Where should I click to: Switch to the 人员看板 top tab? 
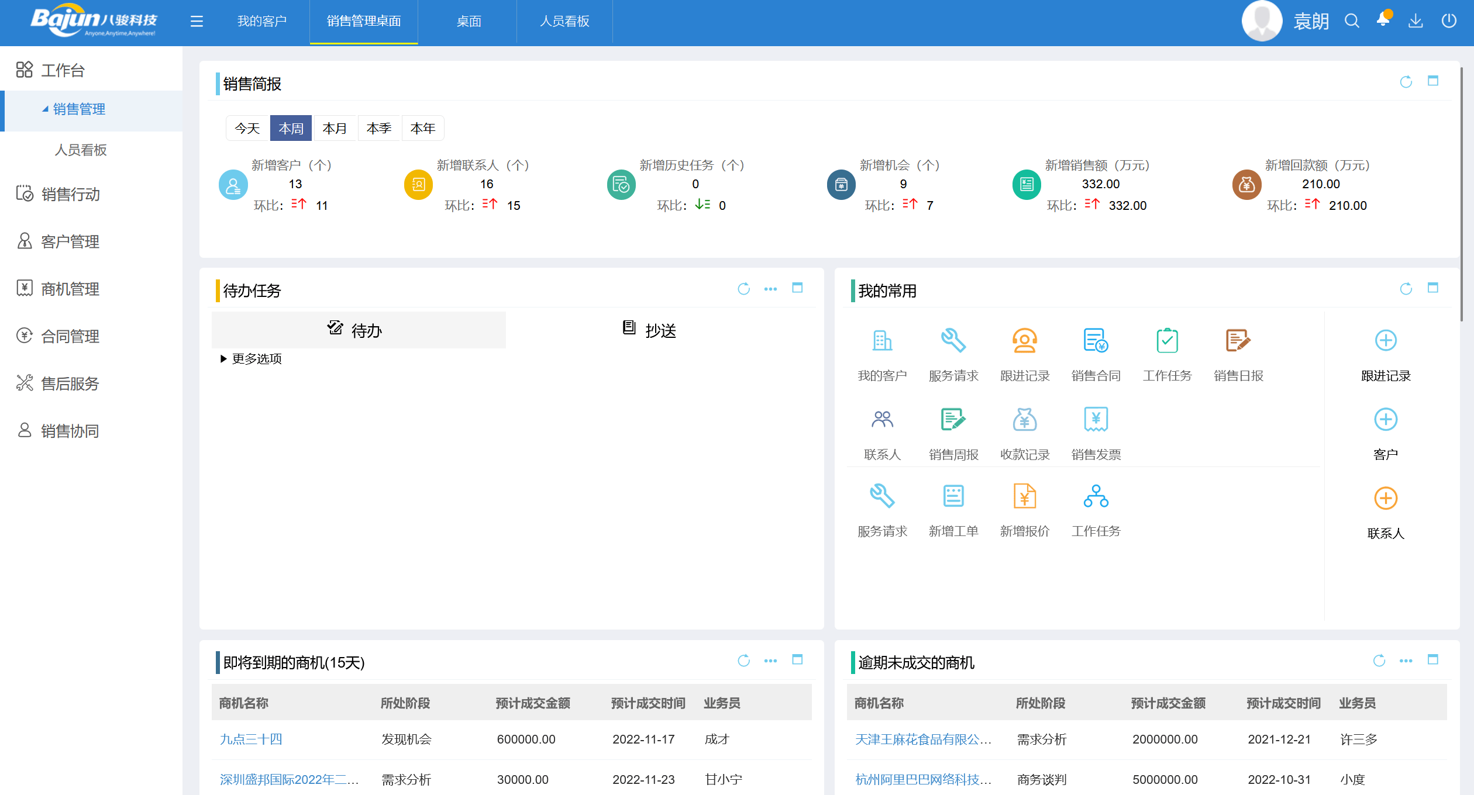(x=564, y=22)
